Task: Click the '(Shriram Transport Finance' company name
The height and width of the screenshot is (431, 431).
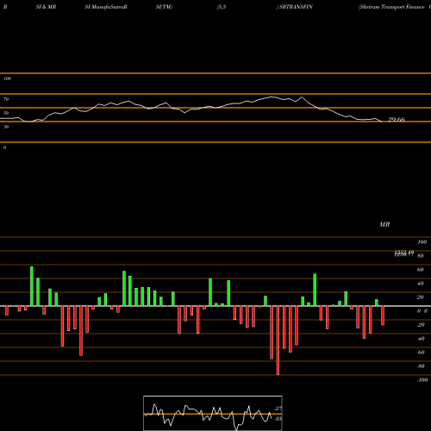Action: tap(391, 7)
